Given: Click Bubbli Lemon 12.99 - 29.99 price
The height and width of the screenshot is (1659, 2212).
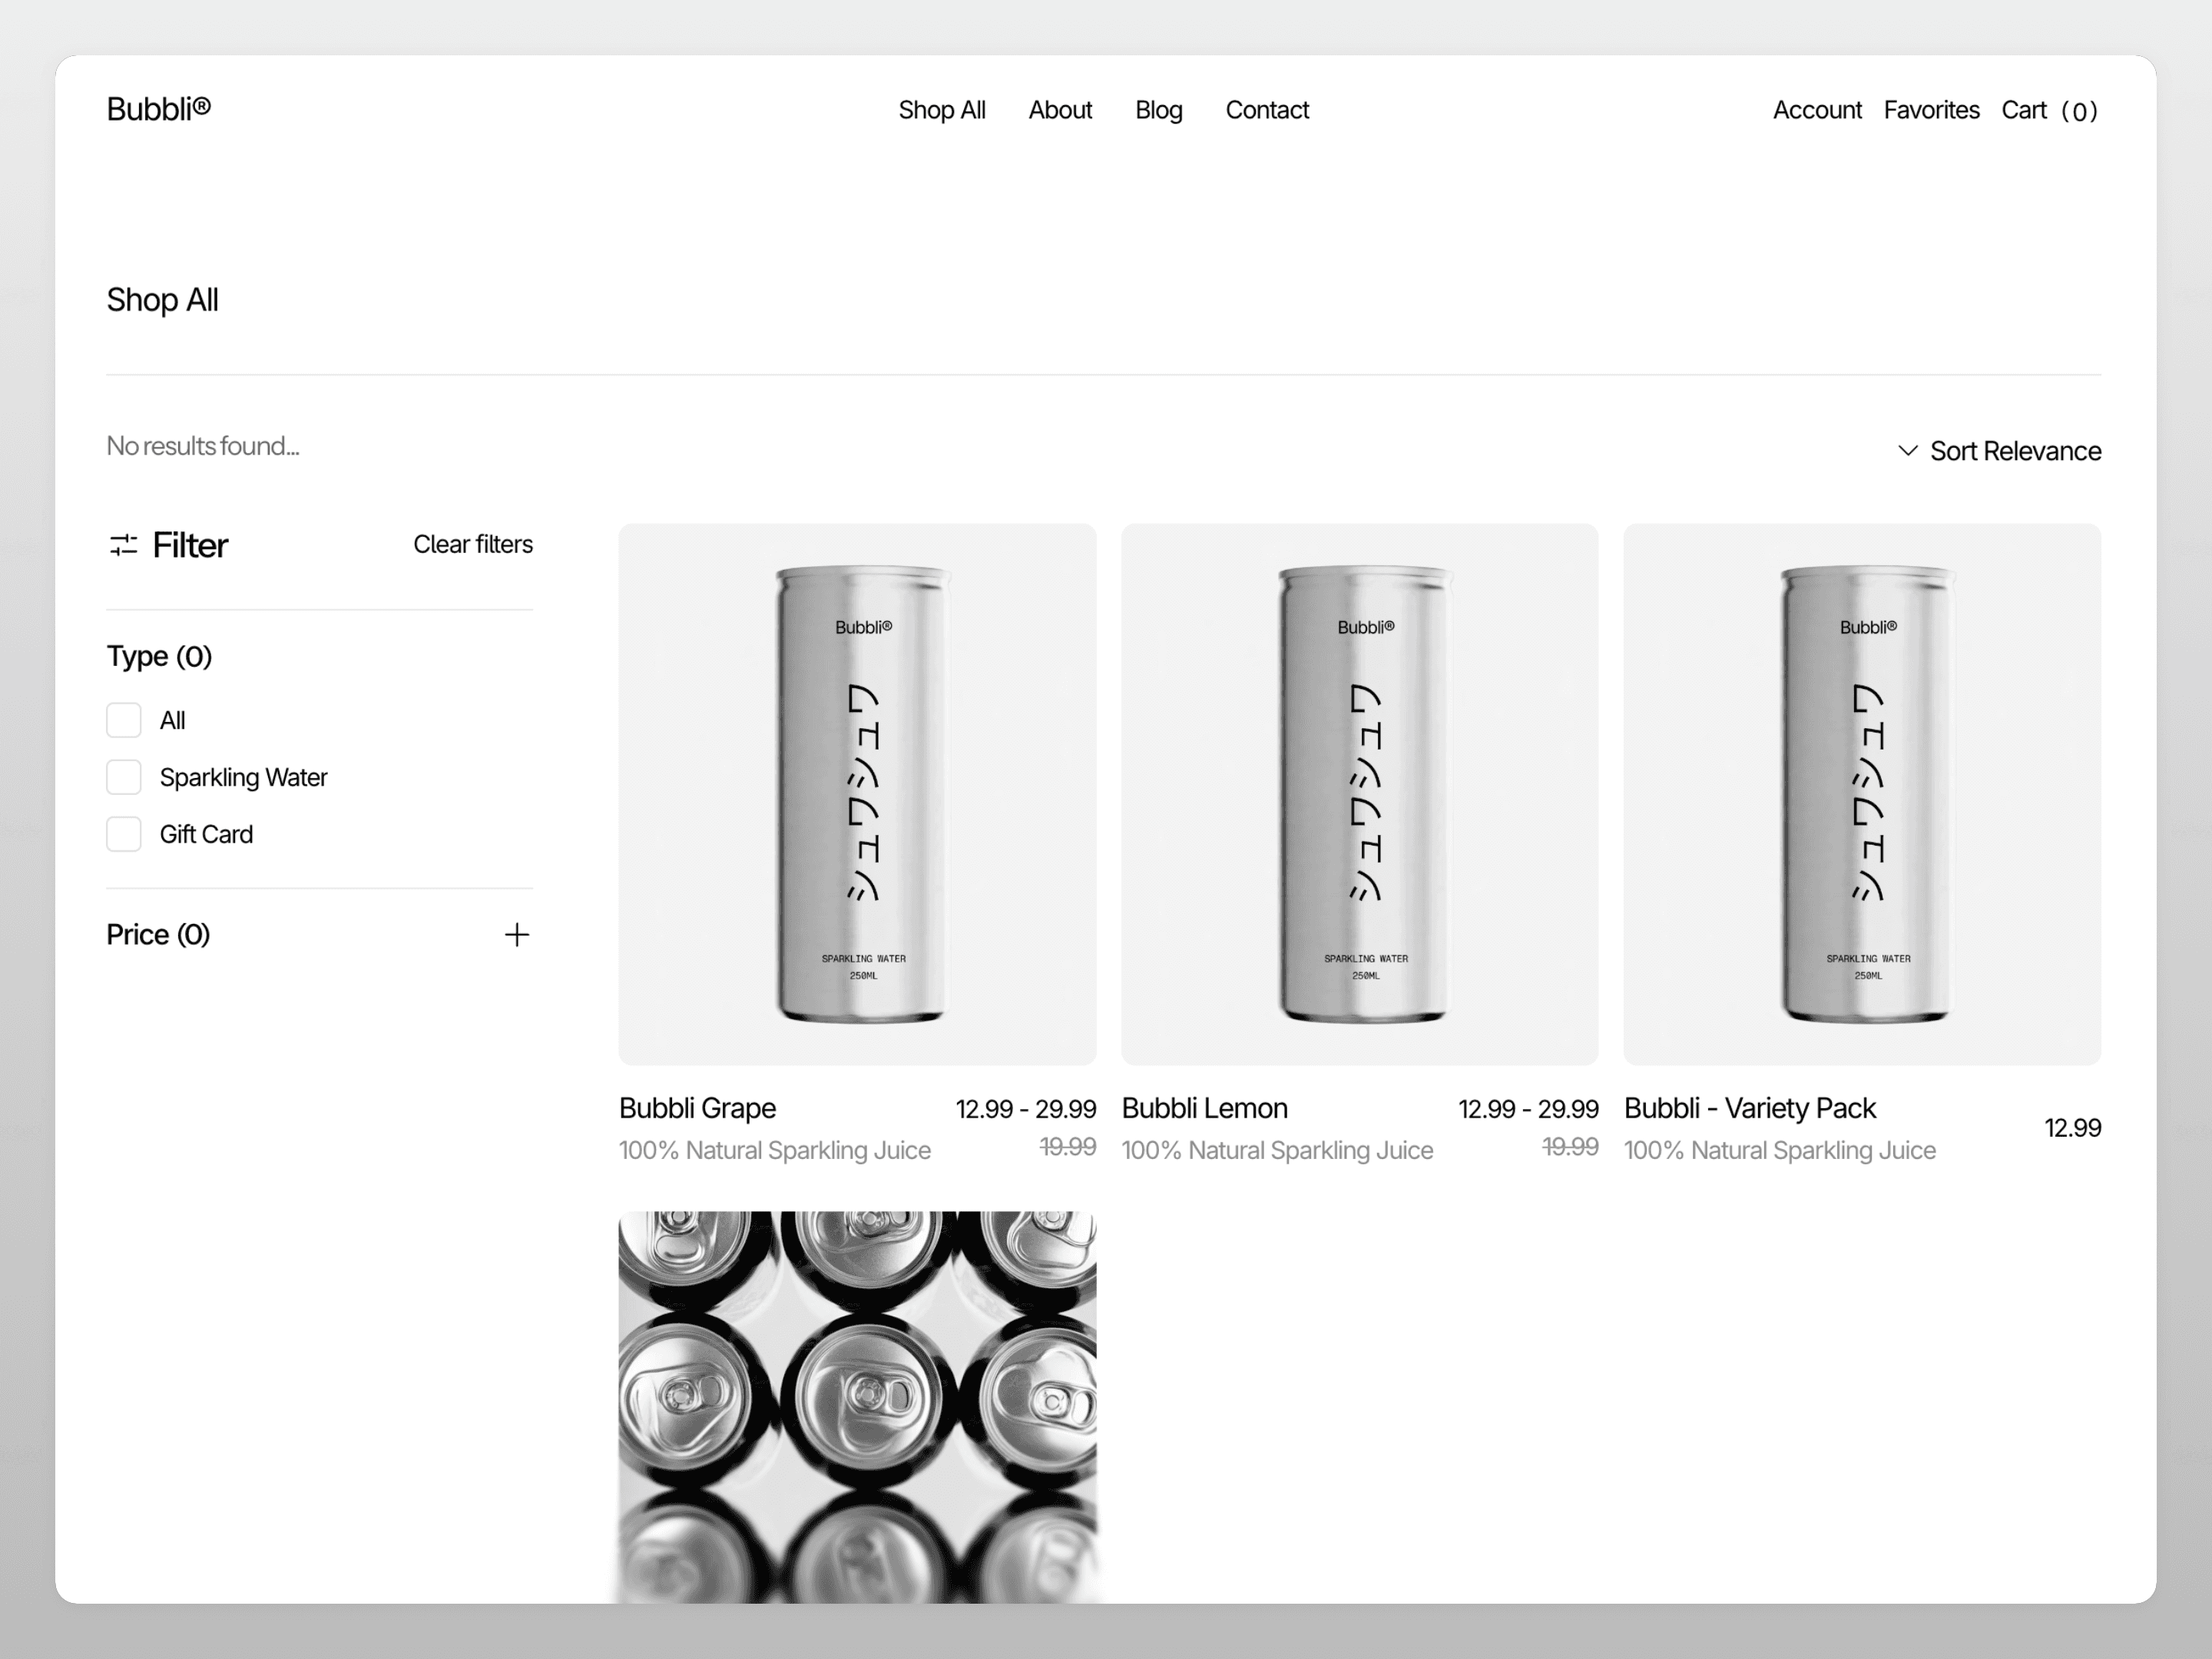Looking at the screenshot, I should pos(1528,1109).
